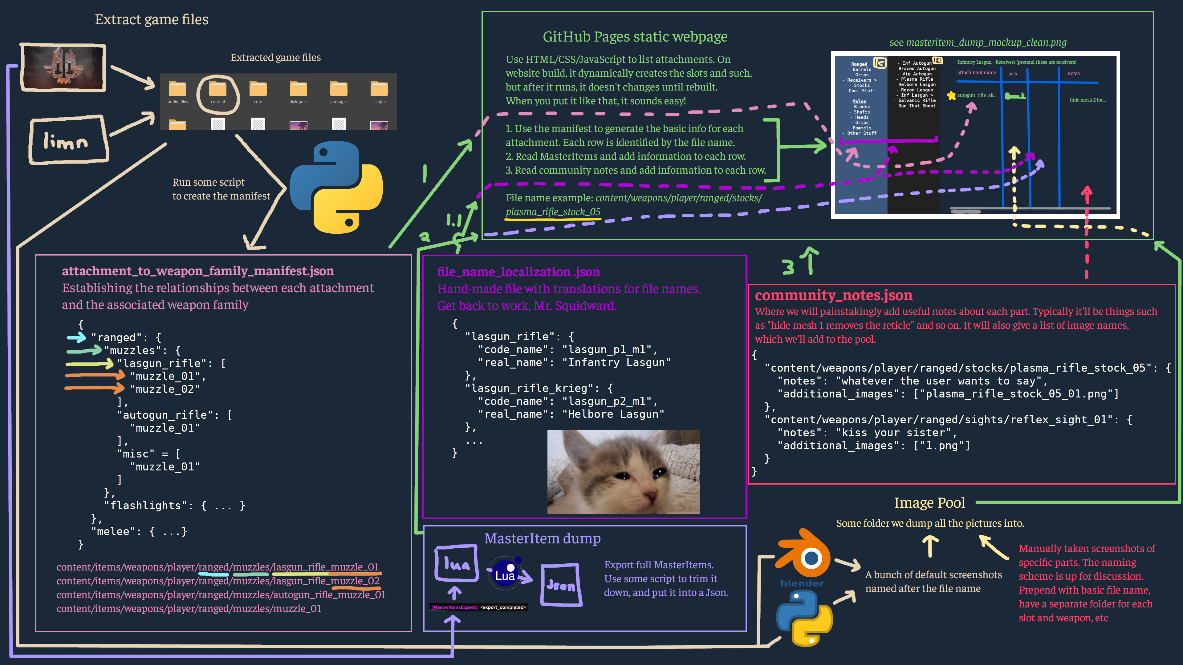Click the 'Ranged' heading in the mockup sidebar
Screen dimensions: 1183x665
[x=859, y=64]
